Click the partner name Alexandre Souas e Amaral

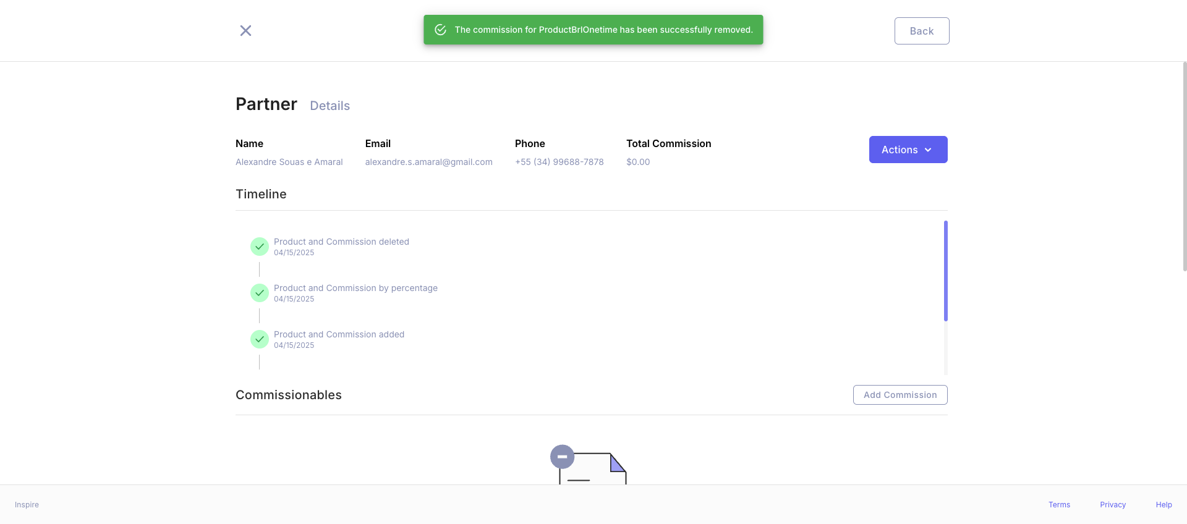click(x=289, y=162)
